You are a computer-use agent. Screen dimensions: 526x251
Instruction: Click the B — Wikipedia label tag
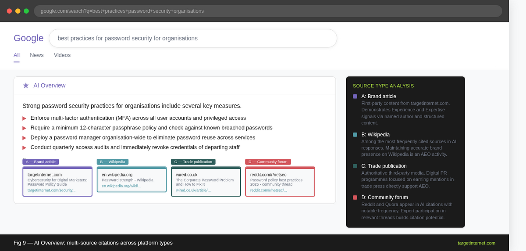tap(113, 162)
